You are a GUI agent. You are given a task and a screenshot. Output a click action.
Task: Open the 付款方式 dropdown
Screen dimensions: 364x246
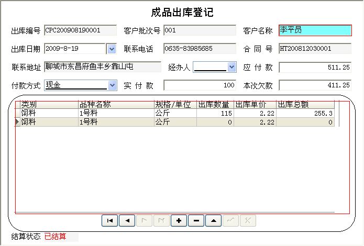112,85
